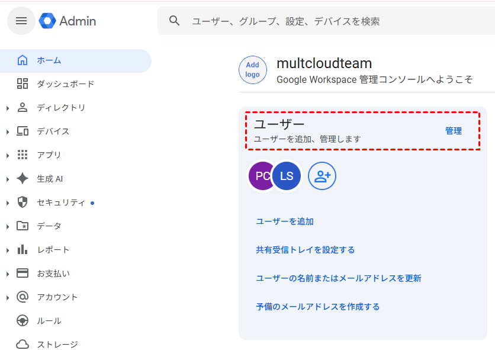Expand the デバイス menu arrow
Screen dimensions: 495x350
coord(8,131)
